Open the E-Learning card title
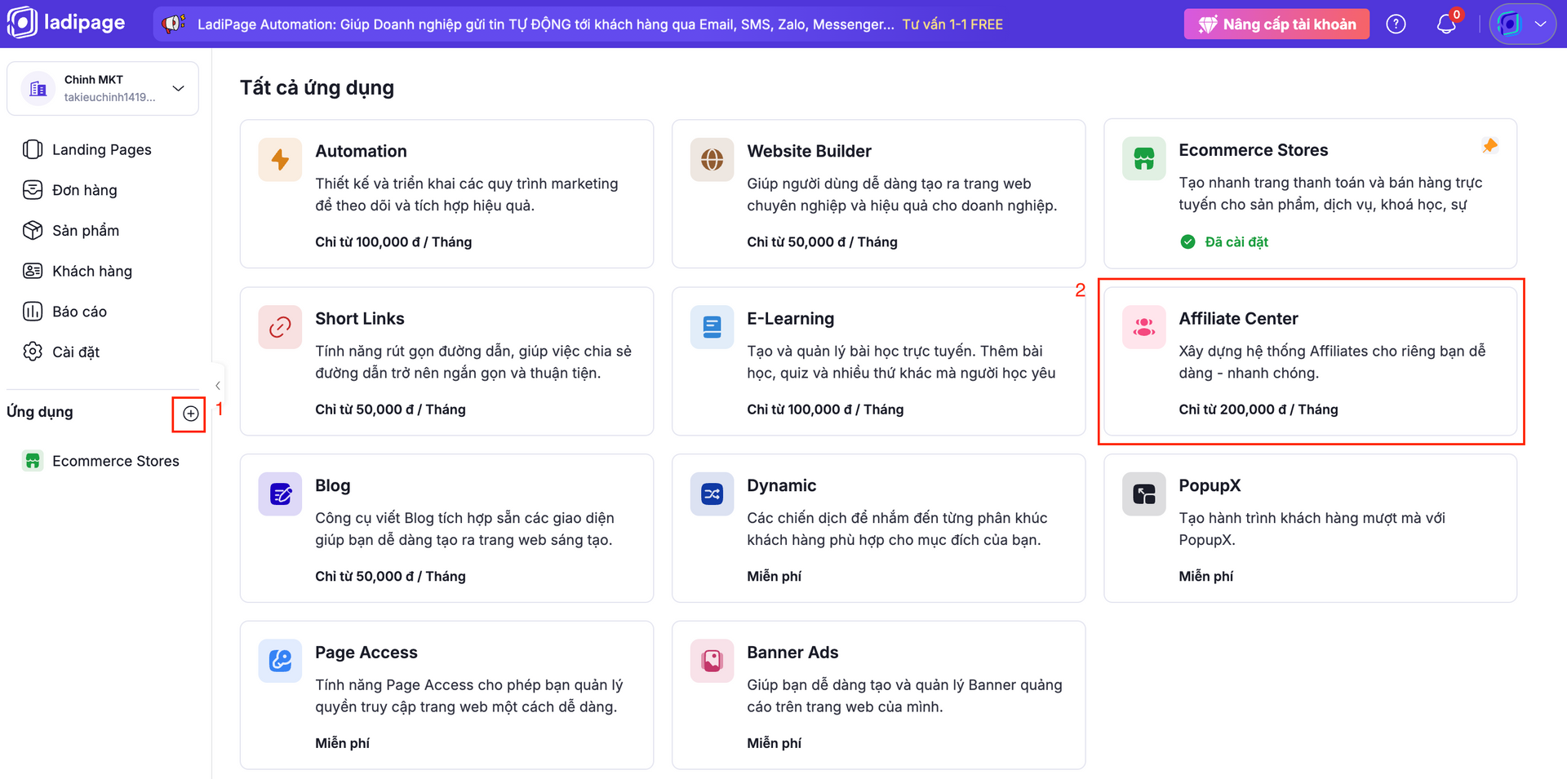This screenshot has width=1567, height=779. click(x=790, y=318)
